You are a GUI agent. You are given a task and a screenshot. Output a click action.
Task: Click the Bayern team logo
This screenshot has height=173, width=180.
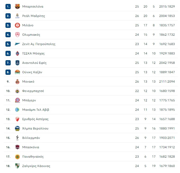pyautogui.click(x=17, y=100)
